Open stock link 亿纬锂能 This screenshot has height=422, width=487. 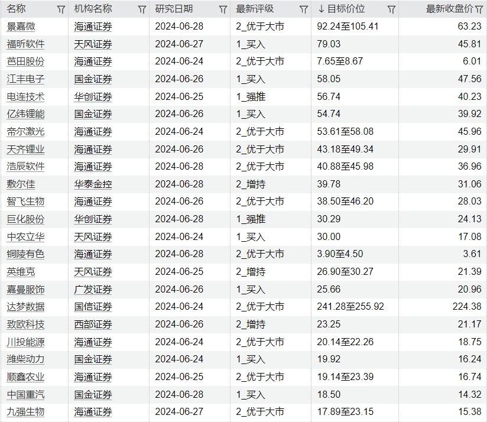pyautogui.click(x=26, y=113)
